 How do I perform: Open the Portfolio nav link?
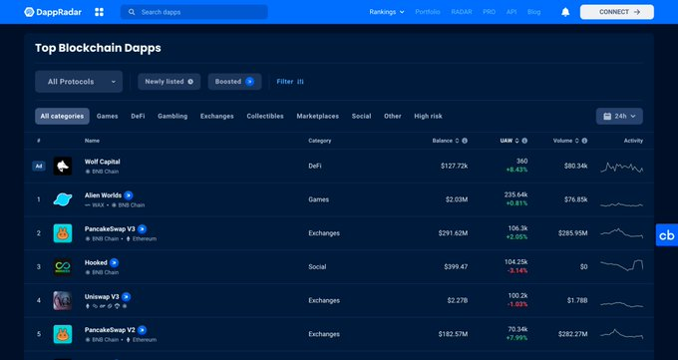pyautogui.click(x=428, y=12)
